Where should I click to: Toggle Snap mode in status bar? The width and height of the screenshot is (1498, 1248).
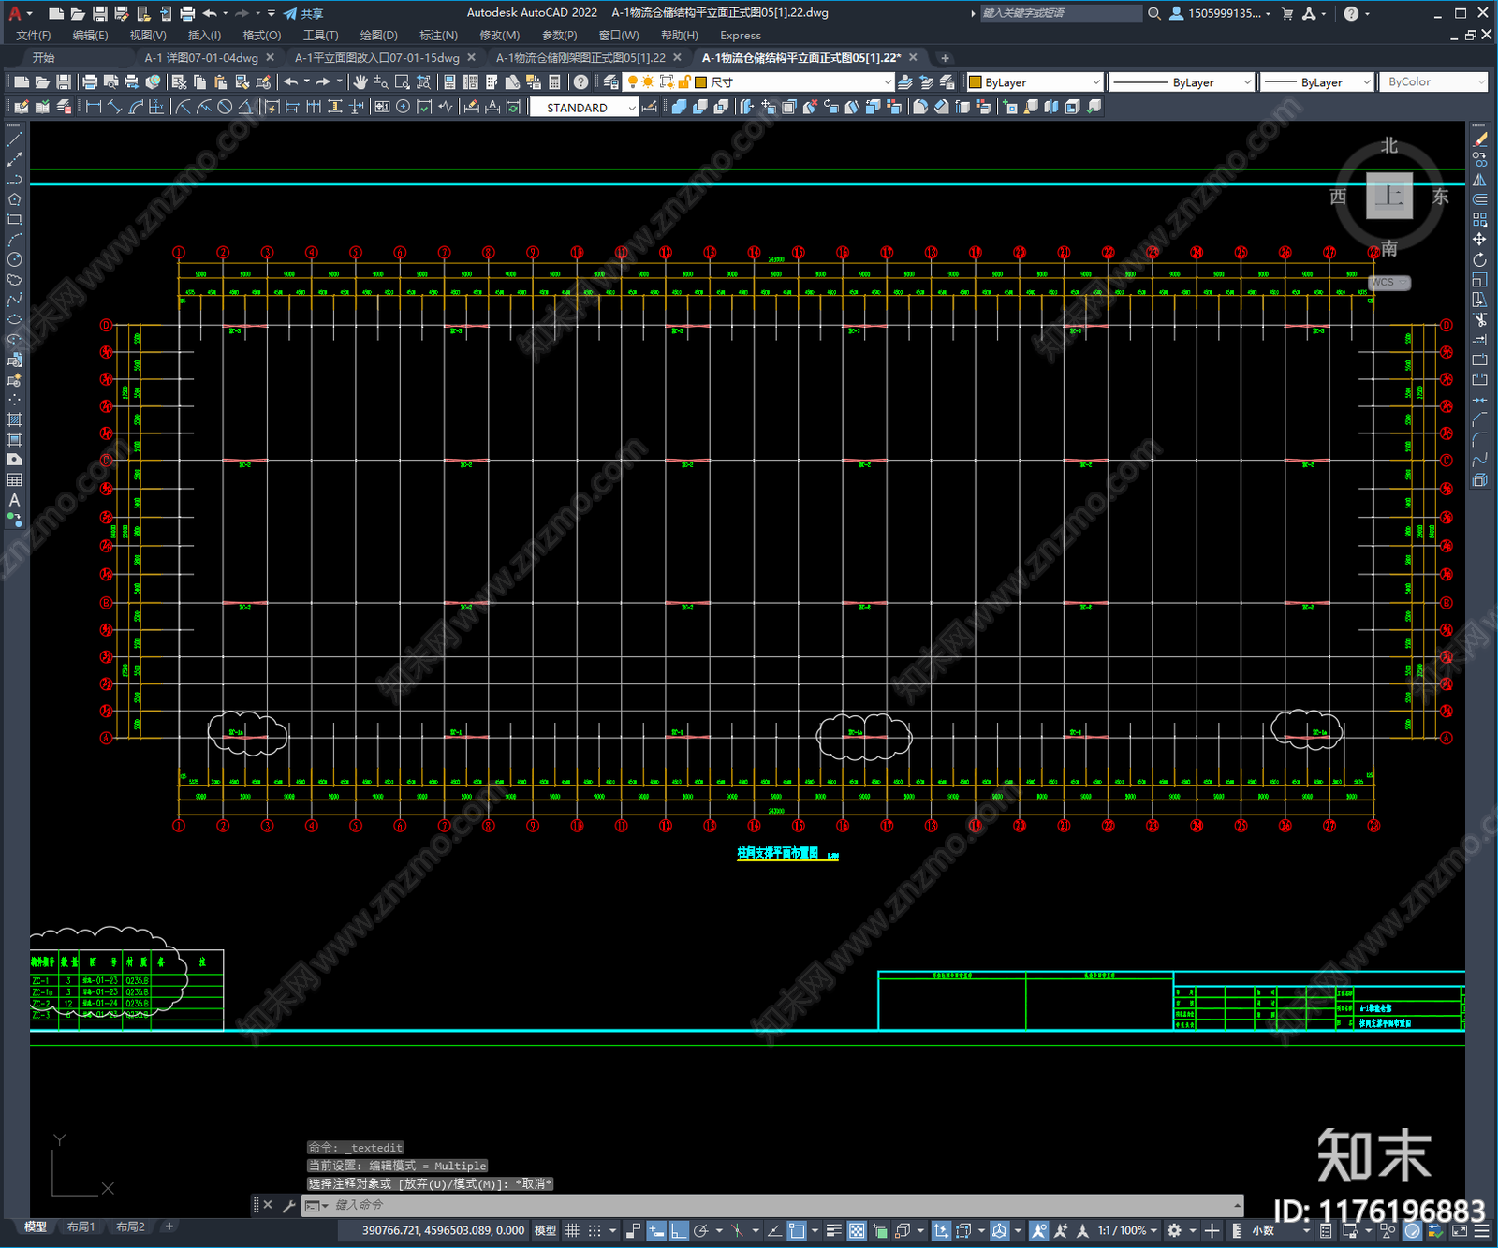[595, 1230]
